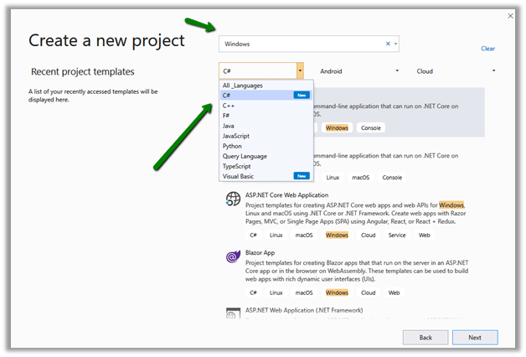Click the ASP.NET Core Web Application globe icon
Image resolution: width=526 pixels, height=357 pixels.
pos(233,199)
